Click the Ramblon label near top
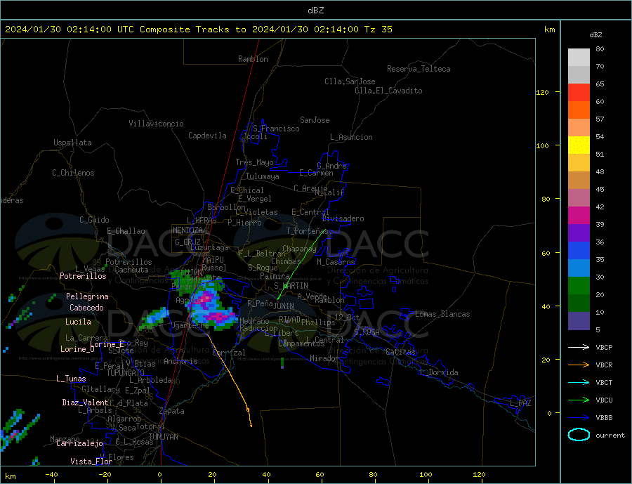Image resolution: width=632 pixels, height=484 pixels. (x=253, y=59)
